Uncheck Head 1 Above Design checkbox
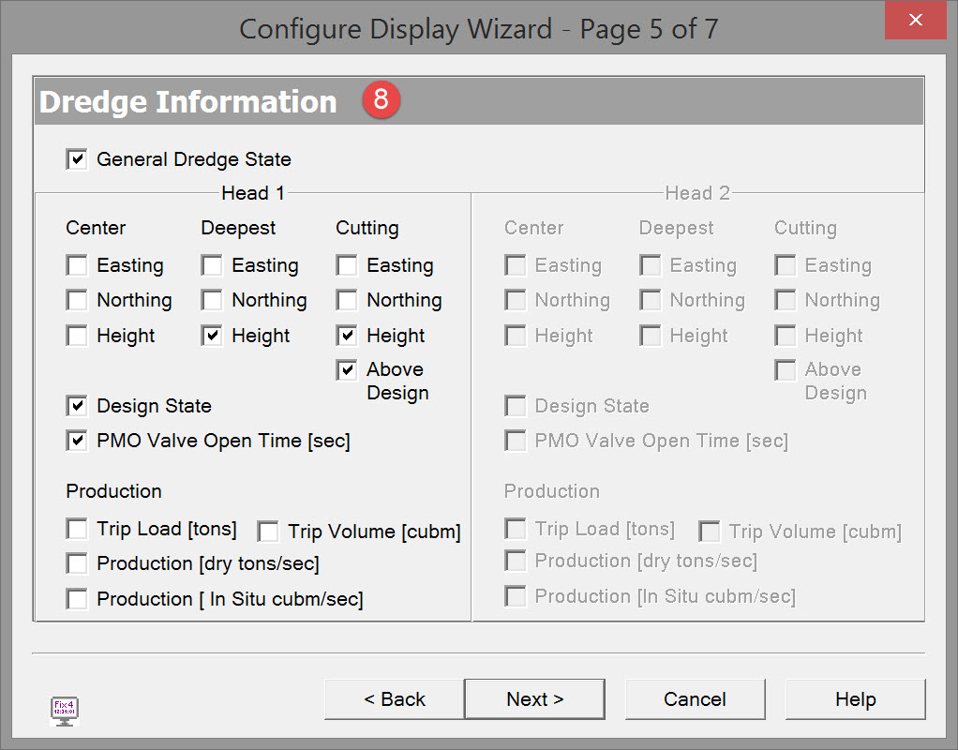Viewport: 958px width, 750px height. (347, 370)
